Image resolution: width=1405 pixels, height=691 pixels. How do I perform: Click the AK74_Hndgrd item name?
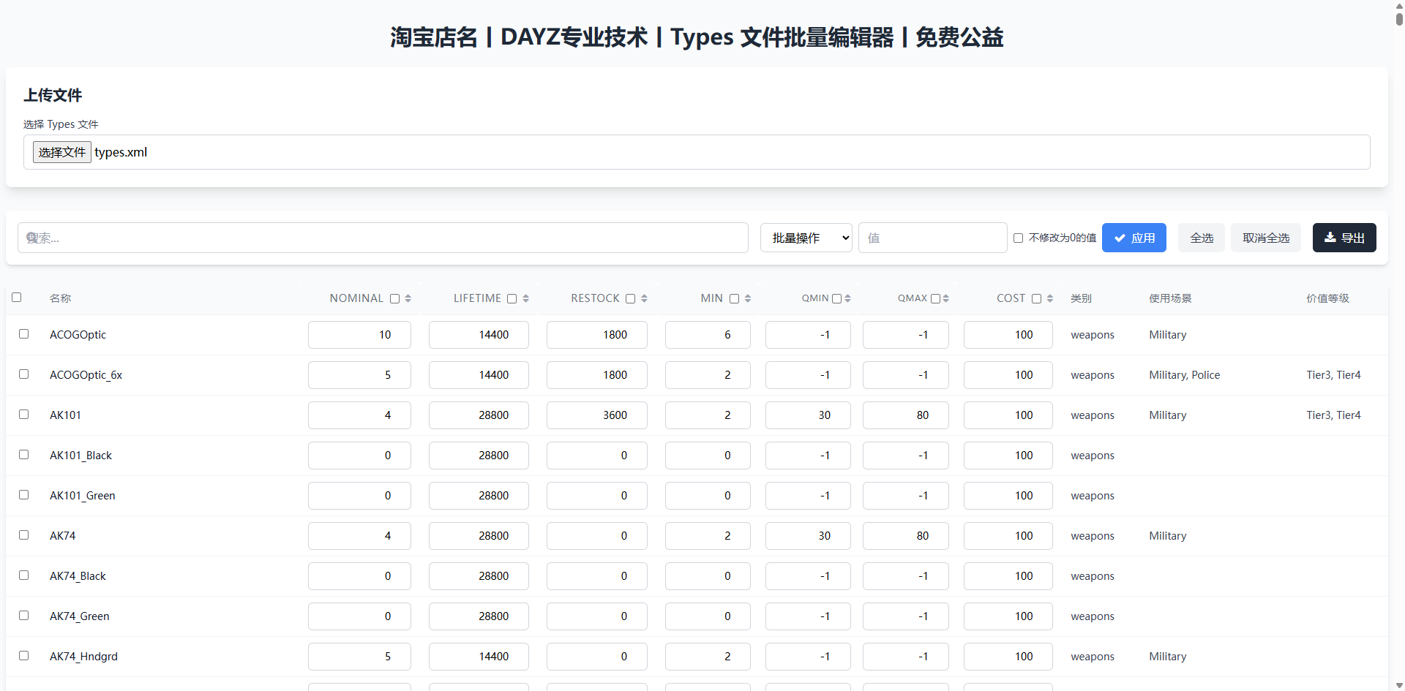point(83,657)
